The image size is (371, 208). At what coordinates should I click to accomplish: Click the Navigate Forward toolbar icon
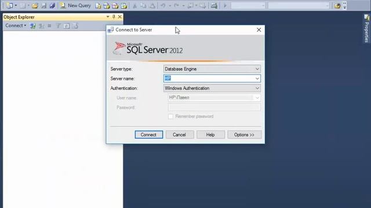[202, 6]
